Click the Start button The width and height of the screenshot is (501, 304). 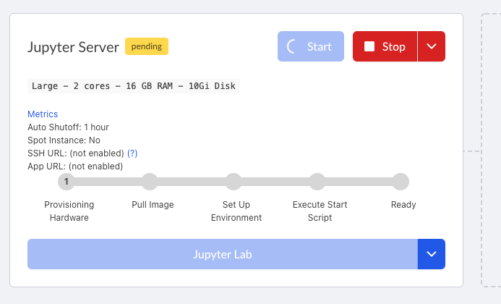point(311,46)
